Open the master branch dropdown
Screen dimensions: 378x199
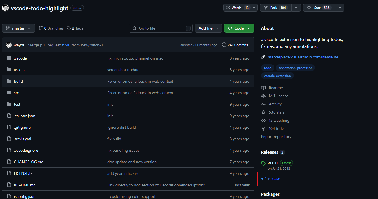(x=18, y=28)
